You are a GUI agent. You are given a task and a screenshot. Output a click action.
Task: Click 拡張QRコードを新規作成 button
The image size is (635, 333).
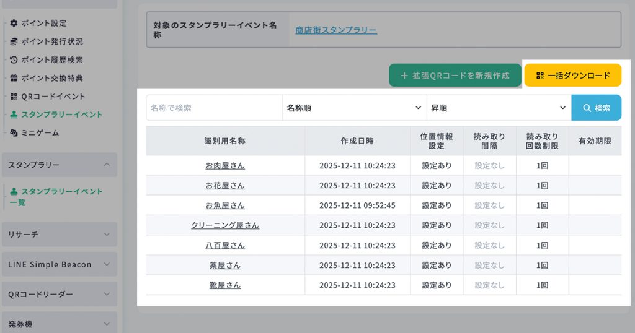coord(455,75)
